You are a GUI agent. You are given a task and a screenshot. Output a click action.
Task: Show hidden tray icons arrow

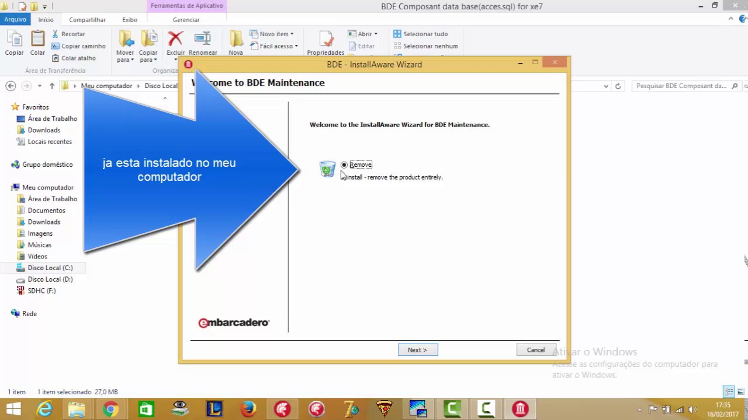click(x=639, y=409)
